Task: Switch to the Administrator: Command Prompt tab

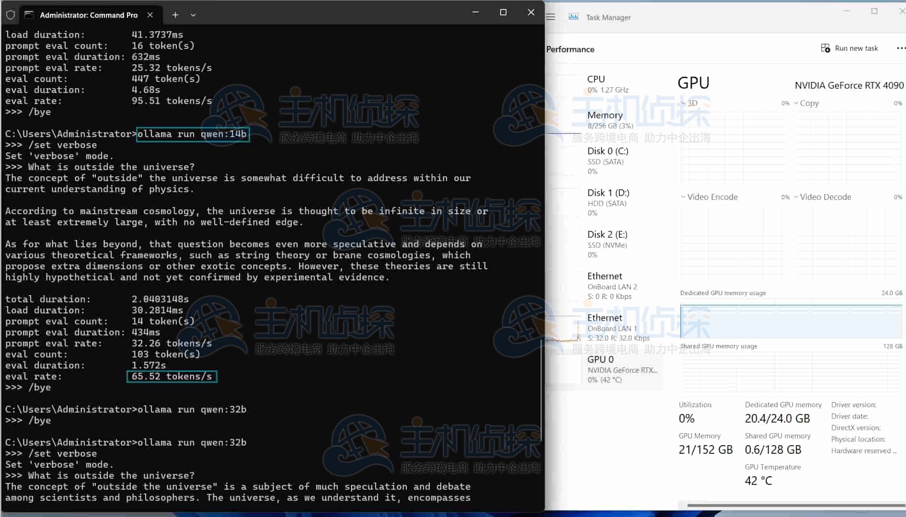Action: [x=89, y=15]
